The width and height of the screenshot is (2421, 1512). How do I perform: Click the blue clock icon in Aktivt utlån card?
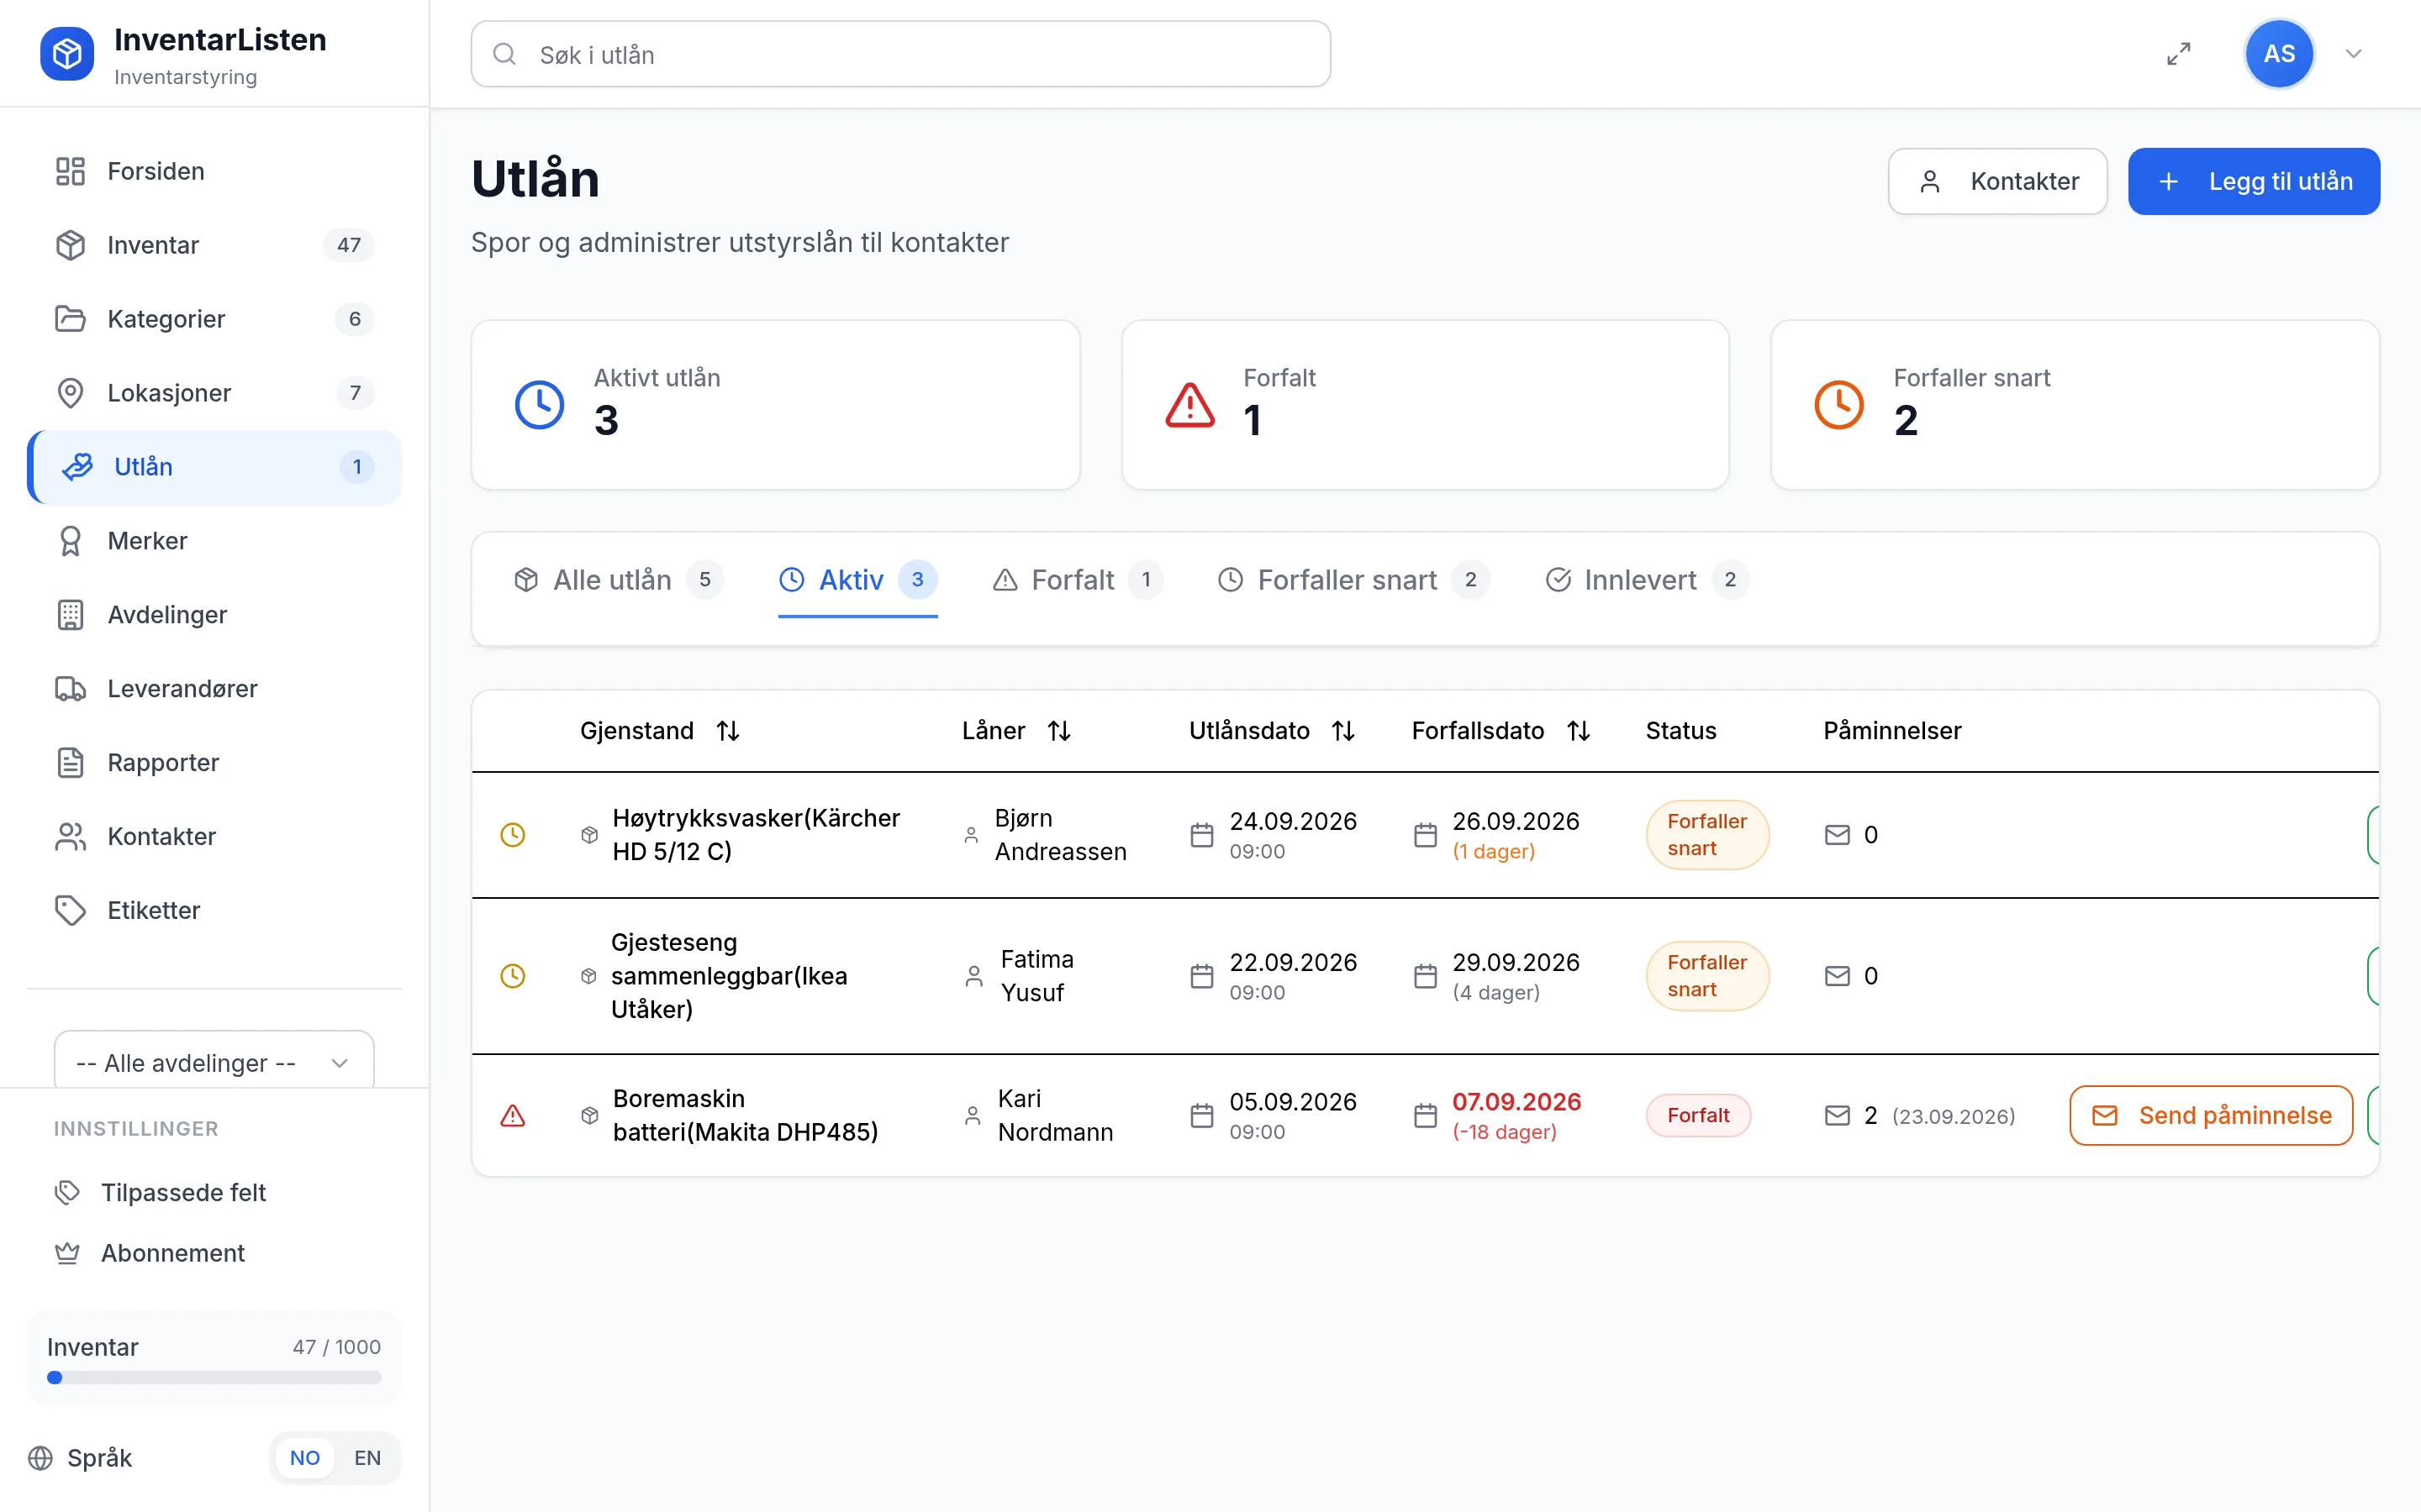click(539, 405)
